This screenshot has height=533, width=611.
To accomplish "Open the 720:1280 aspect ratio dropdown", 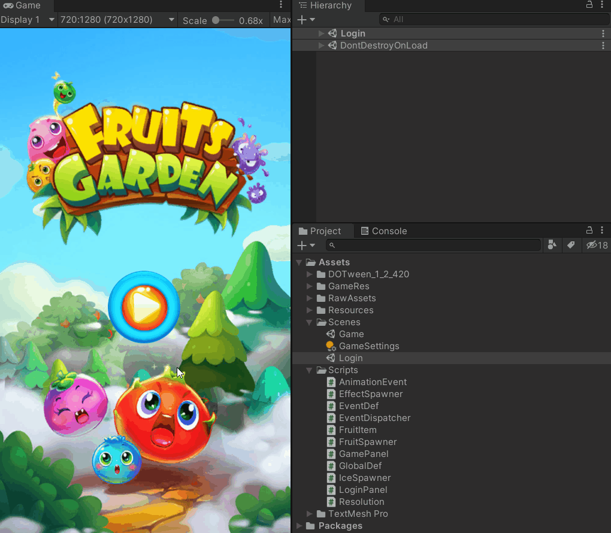I will tap(117, 20).
